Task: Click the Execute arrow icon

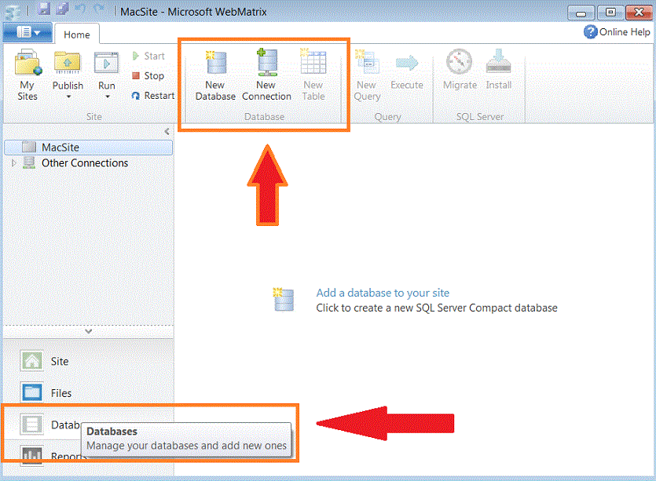Action: [x=407, y=63]
